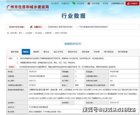Click 收藏本站 link in header
The image size is (140, 115).
pyautogui.click(x=65, y=3)
